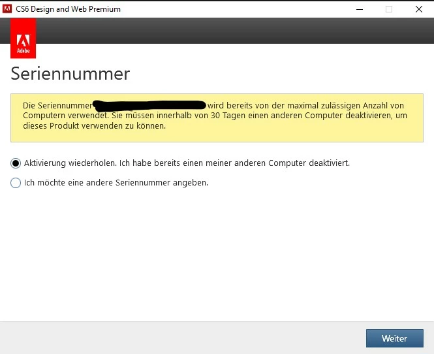The width and height of the screenshot is (434, 354).
Task: Click the disabled maximize window button
Action: 389,9
